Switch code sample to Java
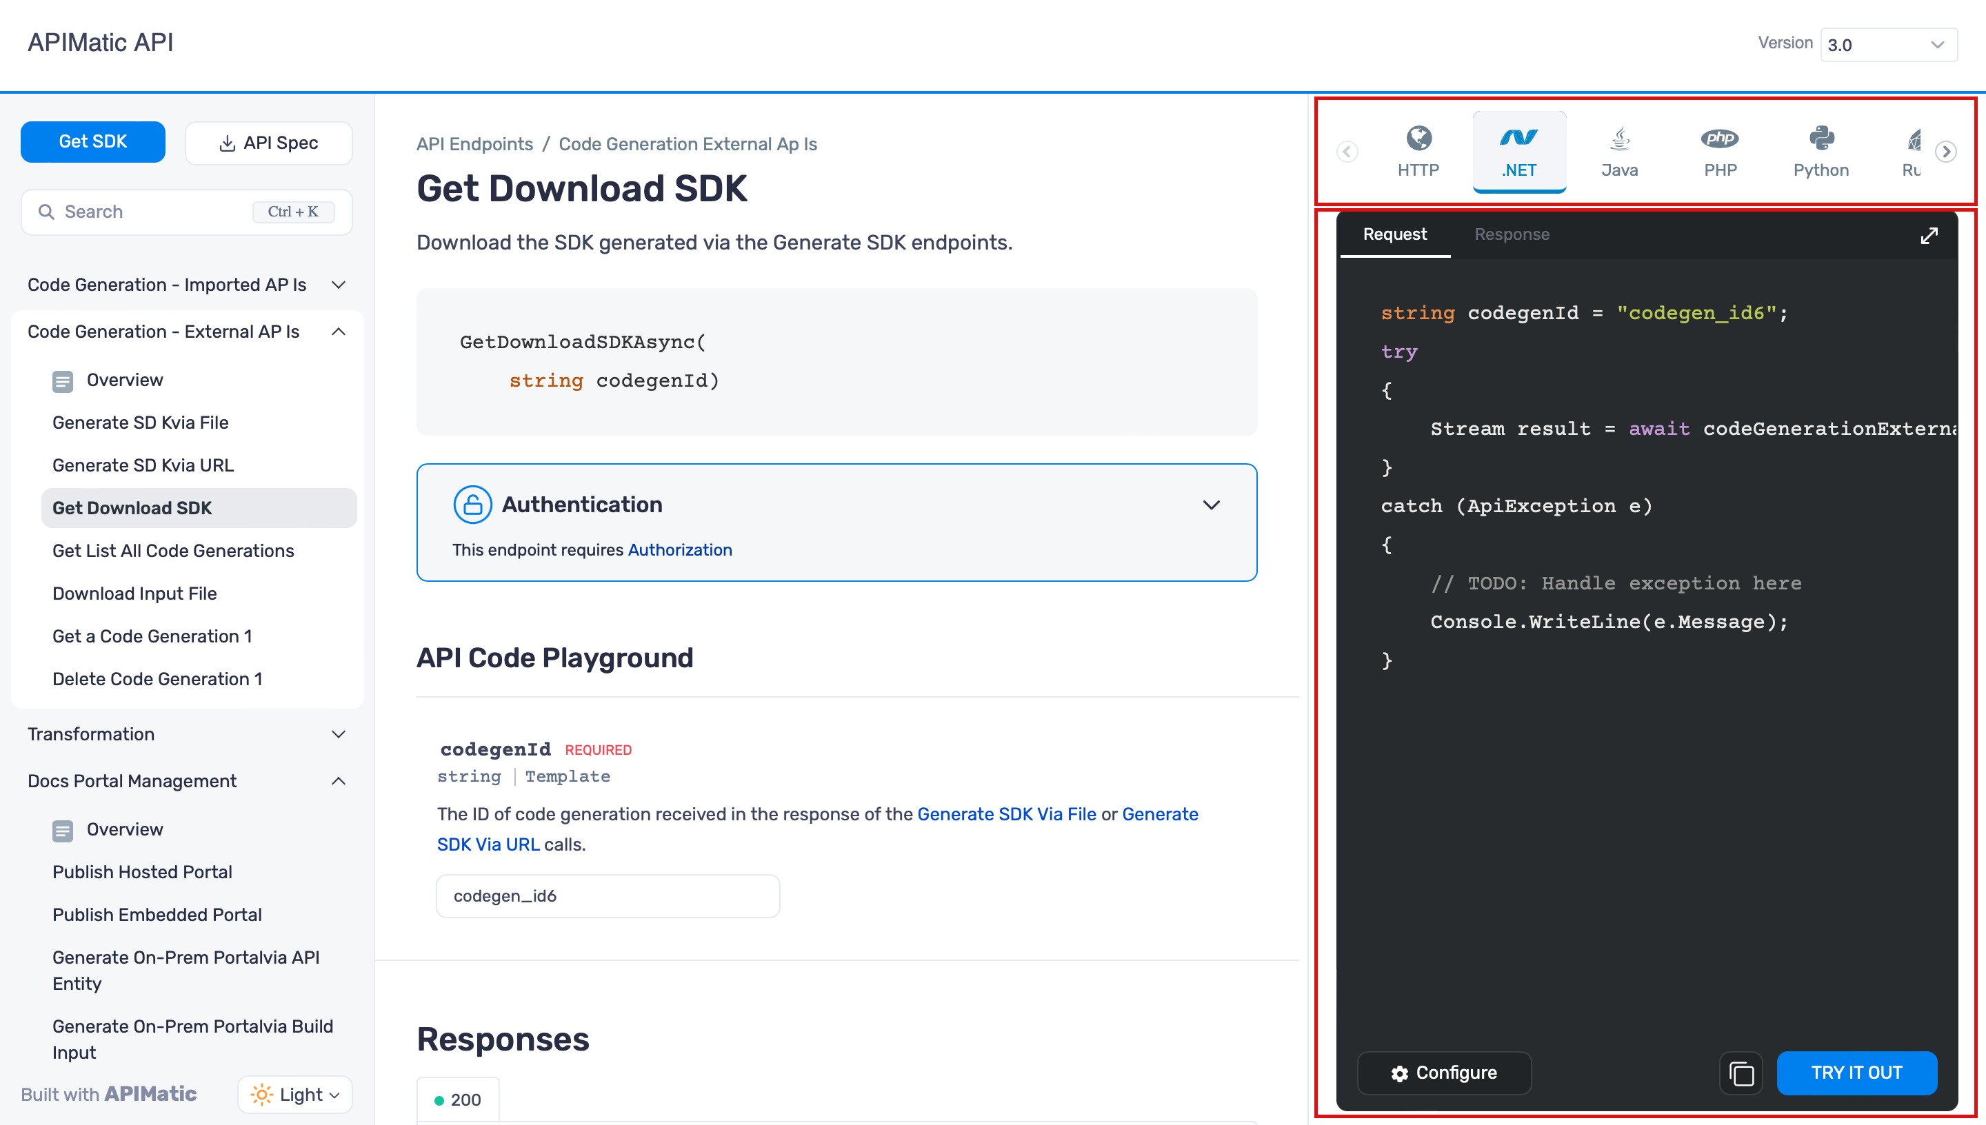Screen dimensions: 1986x1125 pos(1619,152)
